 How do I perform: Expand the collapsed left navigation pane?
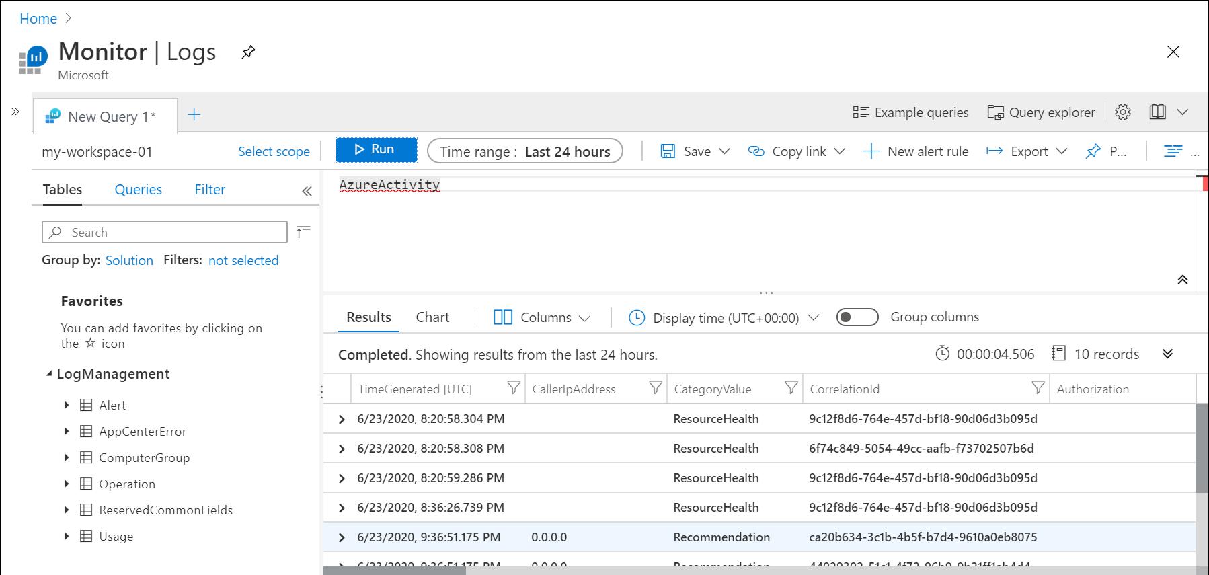[x=15, y=112]
